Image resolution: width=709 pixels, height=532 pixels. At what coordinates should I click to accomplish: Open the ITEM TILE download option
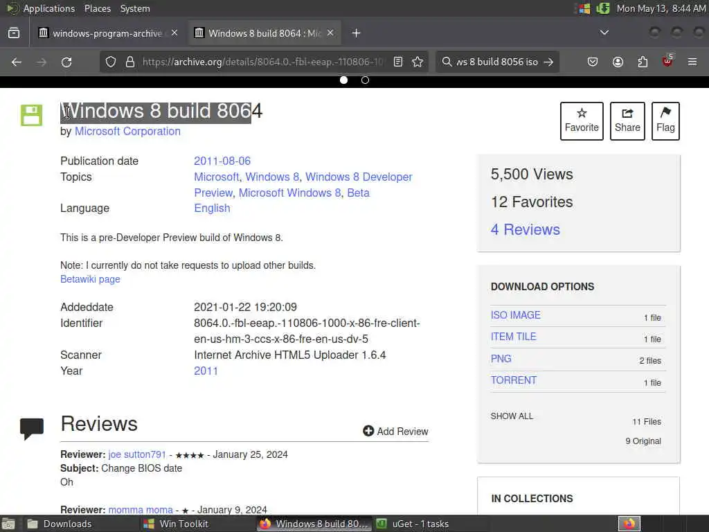tap(513, 337)
